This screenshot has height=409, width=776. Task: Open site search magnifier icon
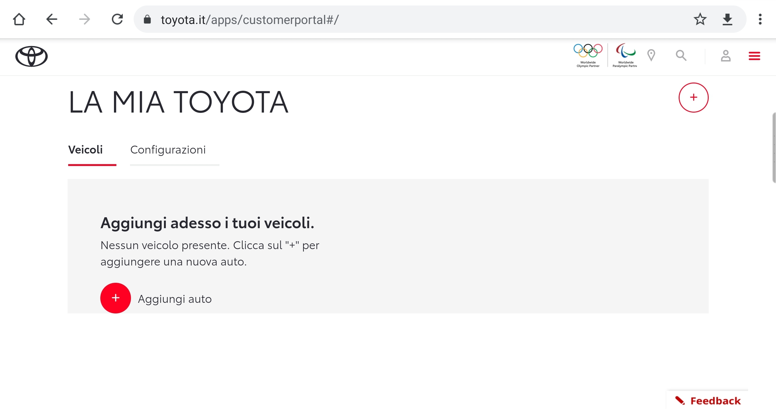click(x=681, y=56)
